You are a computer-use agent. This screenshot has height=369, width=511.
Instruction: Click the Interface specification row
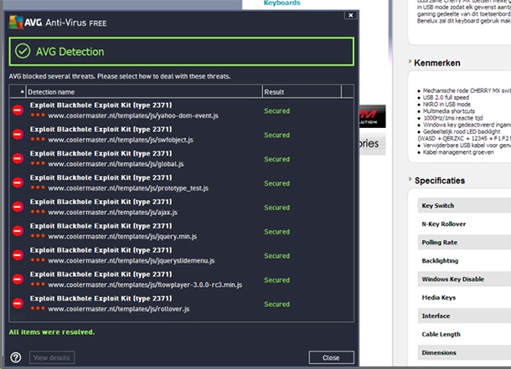pos(464,316)
